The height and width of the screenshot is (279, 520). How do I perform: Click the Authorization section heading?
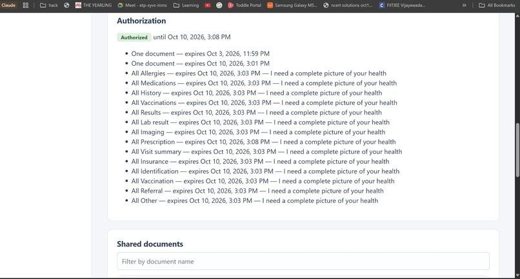[141, 21]
